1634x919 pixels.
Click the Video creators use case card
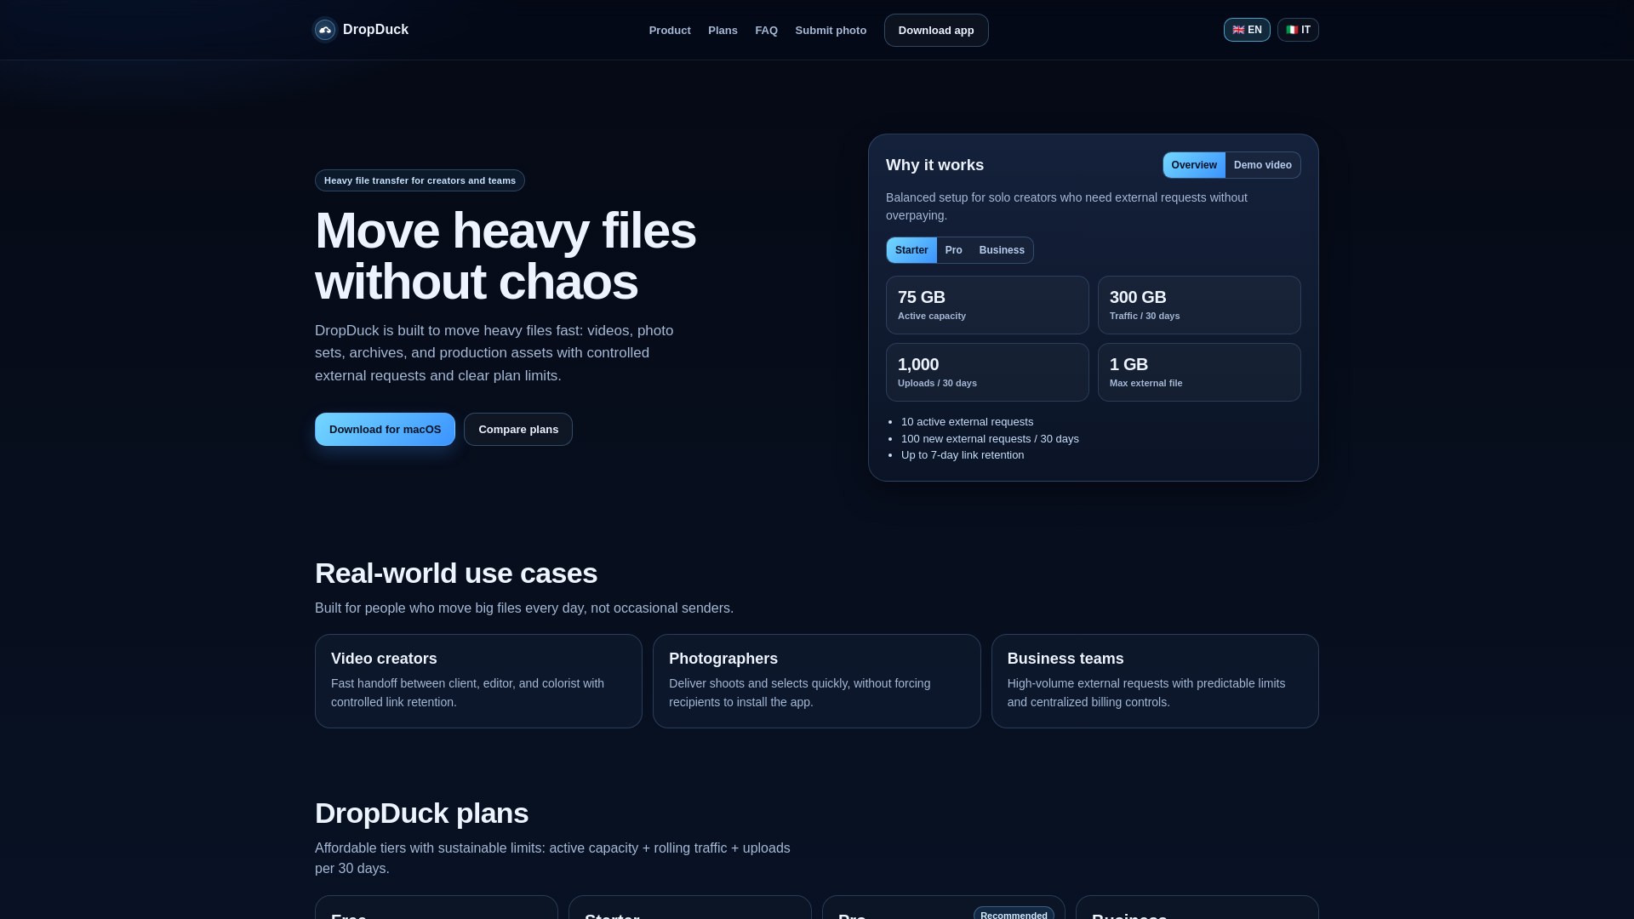tap(478, 681)
